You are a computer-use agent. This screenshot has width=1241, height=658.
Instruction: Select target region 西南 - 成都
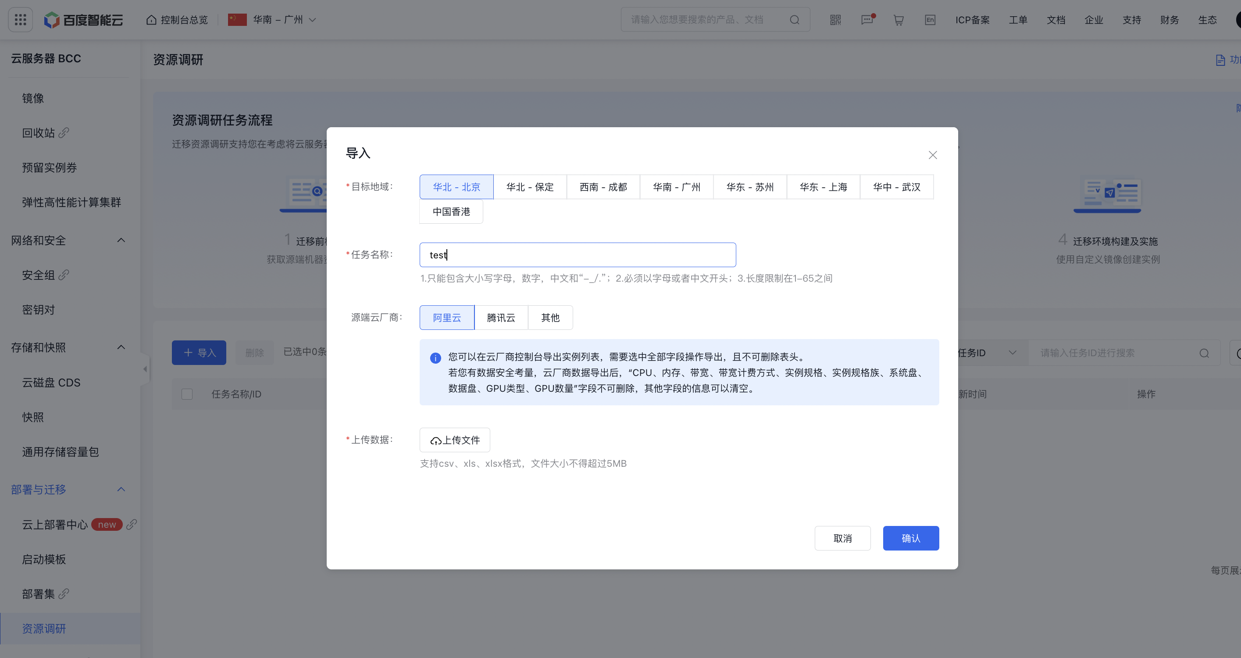(603, 187)
